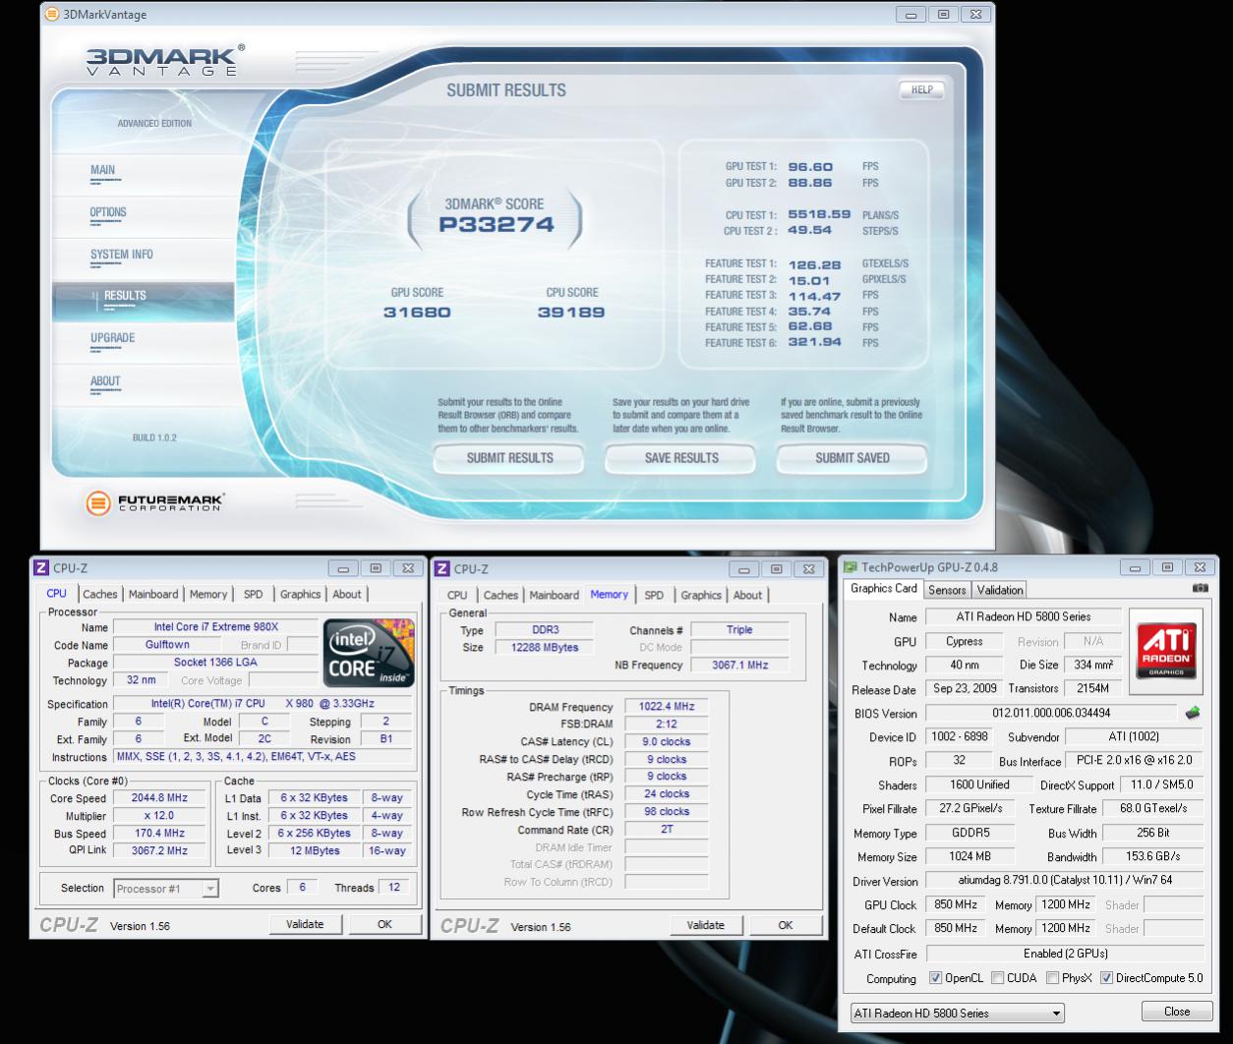Click the first CPU-Z window's title icon
Viewport: 1233px width, 1044px height.
[x=41, y=568]
